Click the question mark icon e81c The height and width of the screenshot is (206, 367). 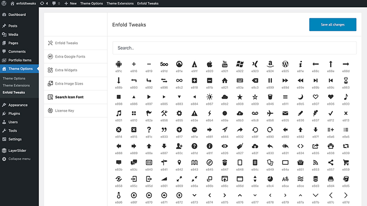click(149, 130)
